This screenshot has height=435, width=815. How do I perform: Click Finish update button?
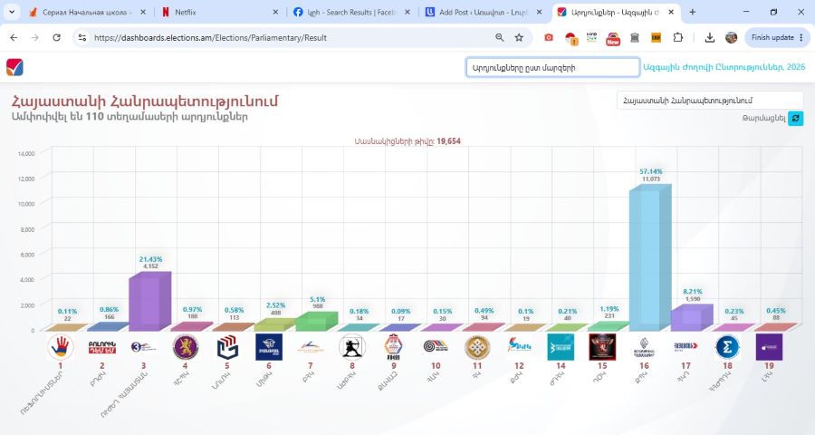click(778, 37)
